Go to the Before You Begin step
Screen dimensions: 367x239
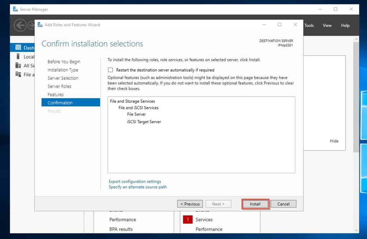(x=64, y=62)
